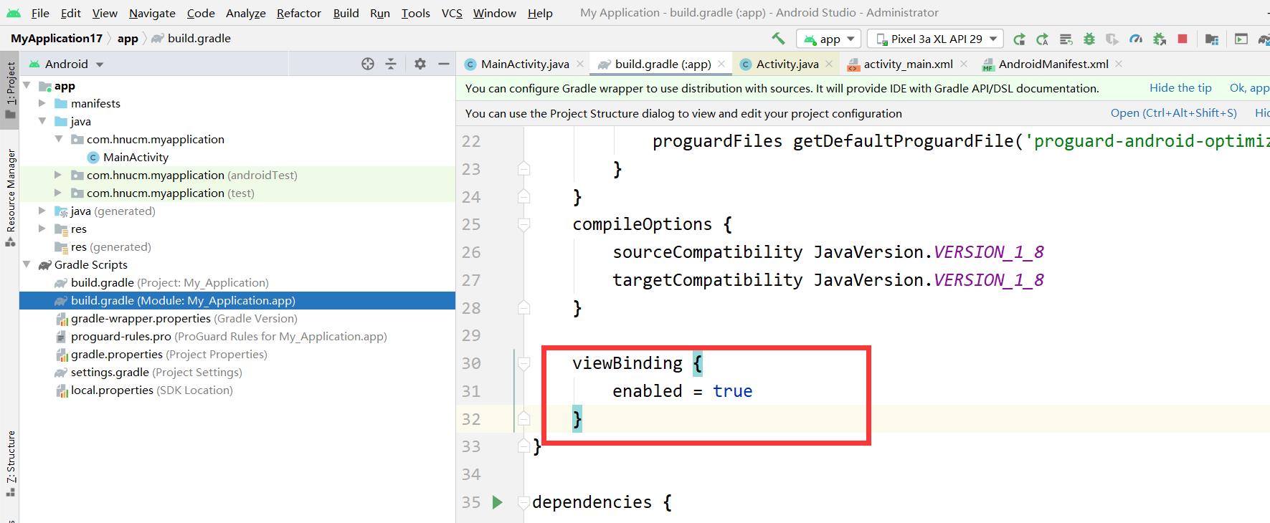Expand the java (generated) folder
This screenshot has height=523, width=1270.
(42, 211)
